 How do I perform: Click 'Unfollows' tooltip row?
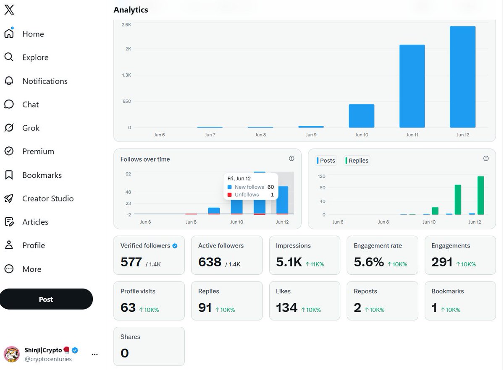[250, 195]
